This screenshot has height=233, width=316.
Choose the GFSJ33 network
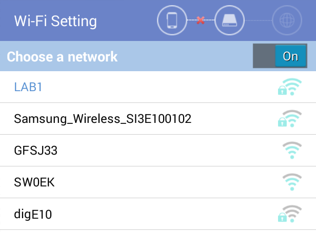pos(158,151)
